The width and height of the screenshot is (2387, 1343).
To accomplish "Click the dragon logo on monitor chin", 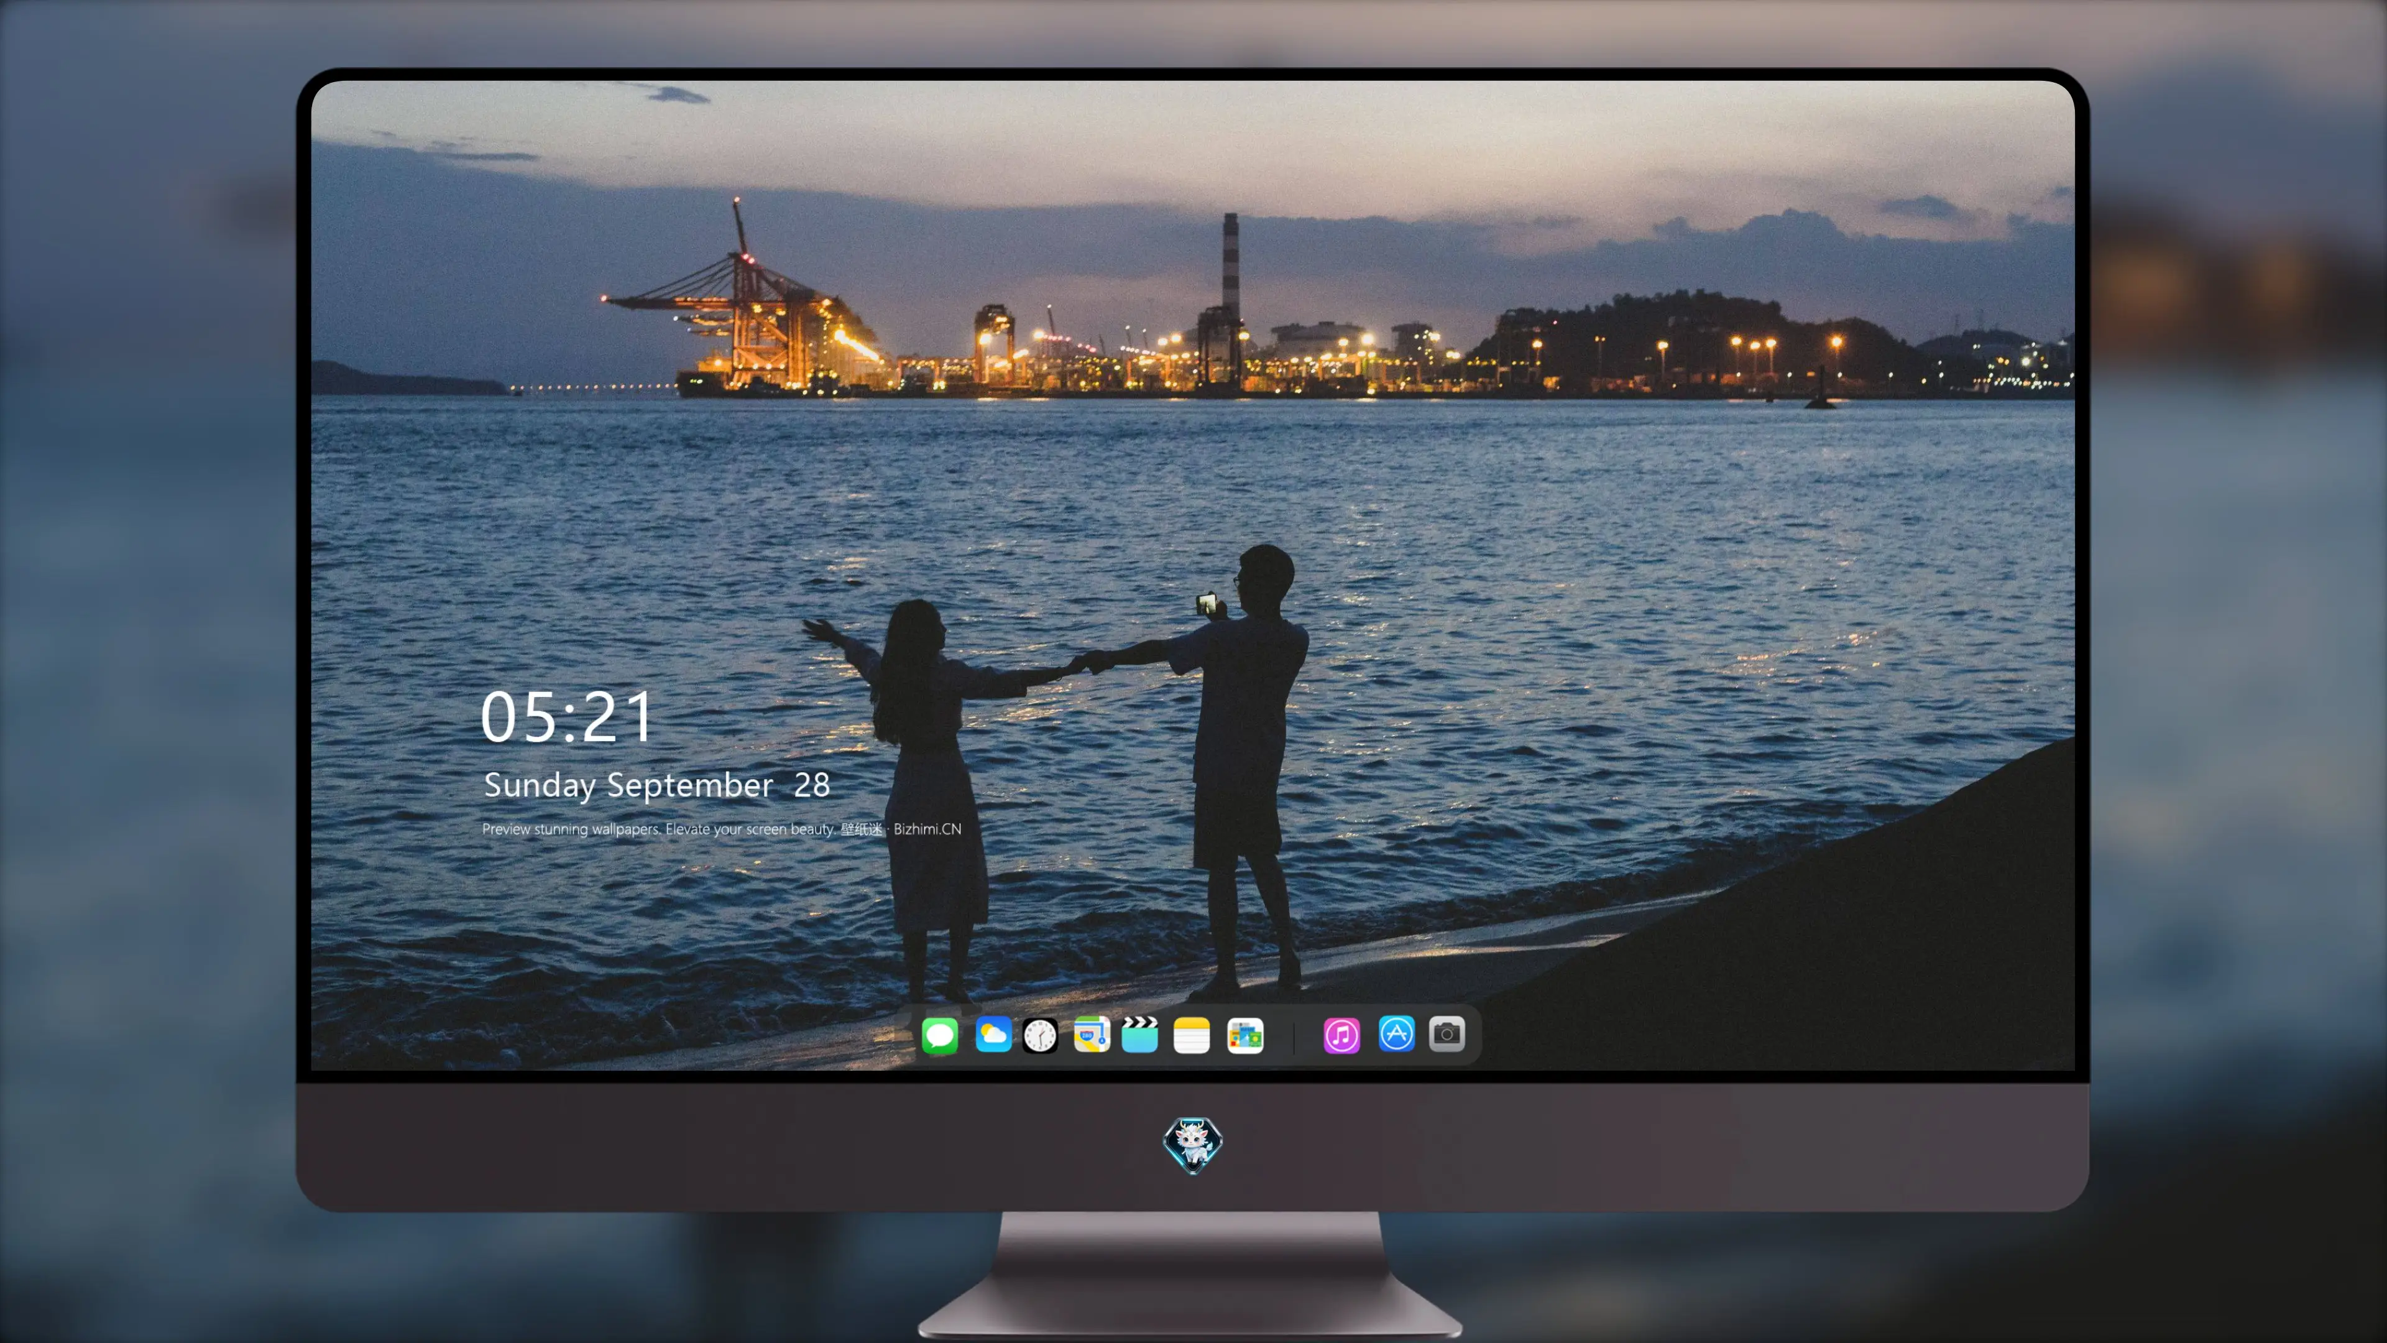I will point(1193,1145).
